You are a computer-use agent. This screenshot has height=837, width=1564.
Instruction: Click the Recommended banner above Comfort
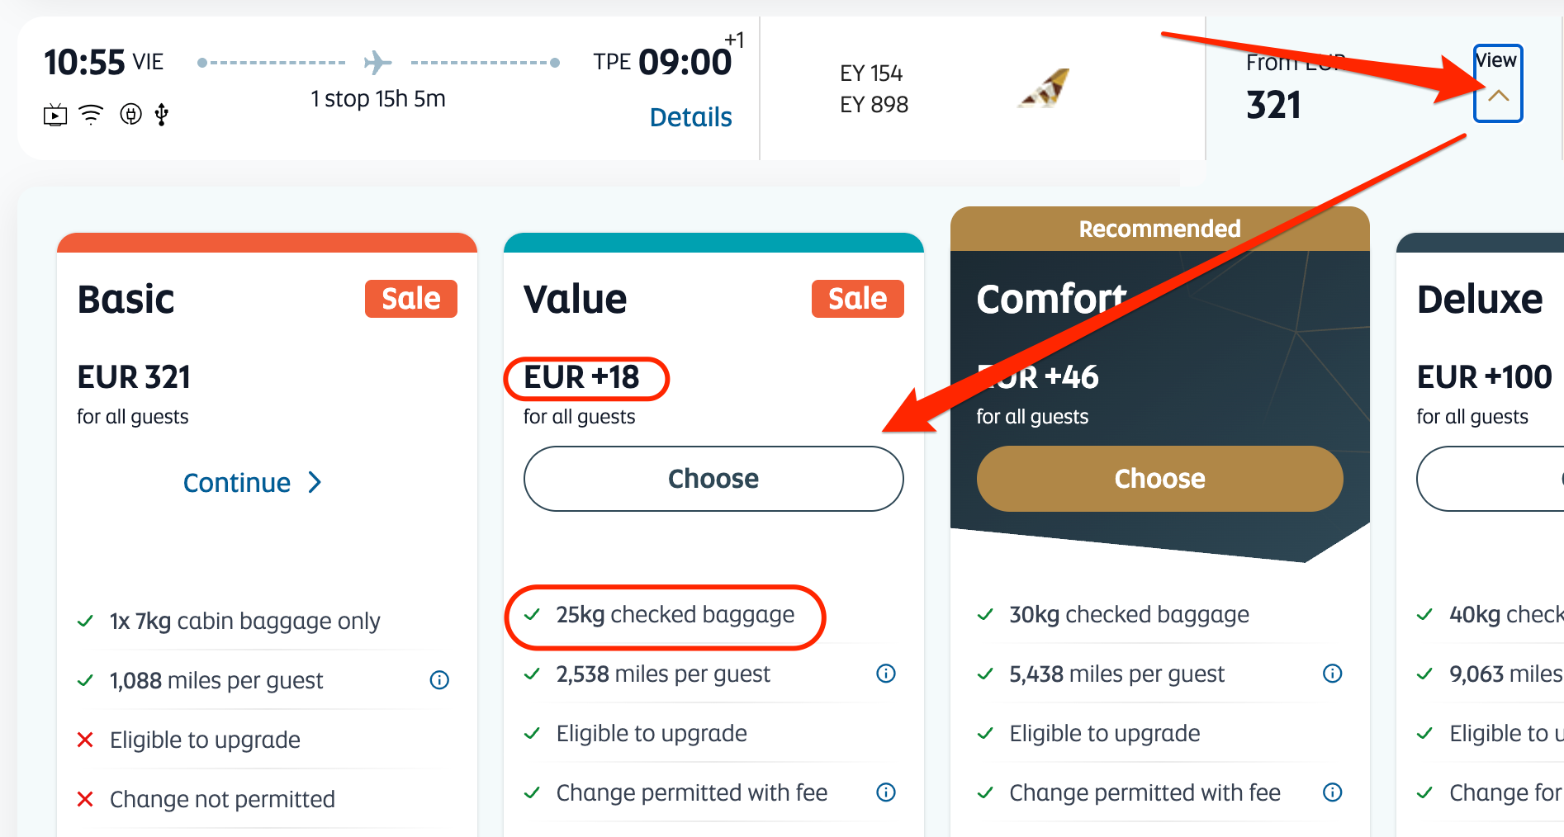1159,229
